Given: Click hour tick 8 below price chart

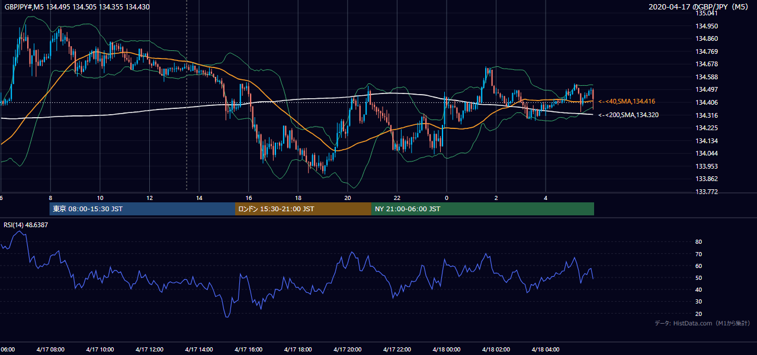Looking at the screenshot, I should 50,198.
